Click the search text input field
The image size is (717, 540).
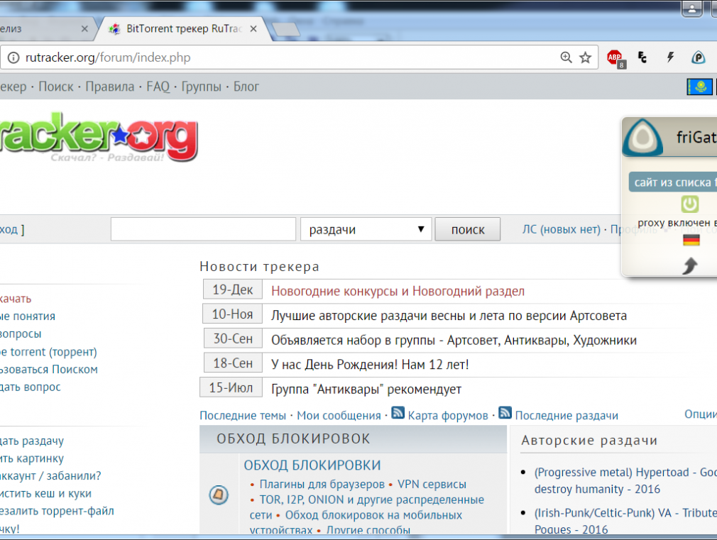pyautogui.click(x=203, y=229)
